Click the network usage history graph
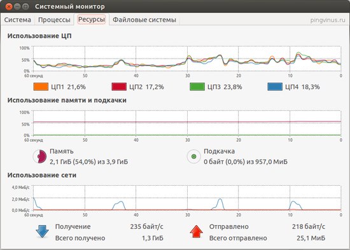 187,198
